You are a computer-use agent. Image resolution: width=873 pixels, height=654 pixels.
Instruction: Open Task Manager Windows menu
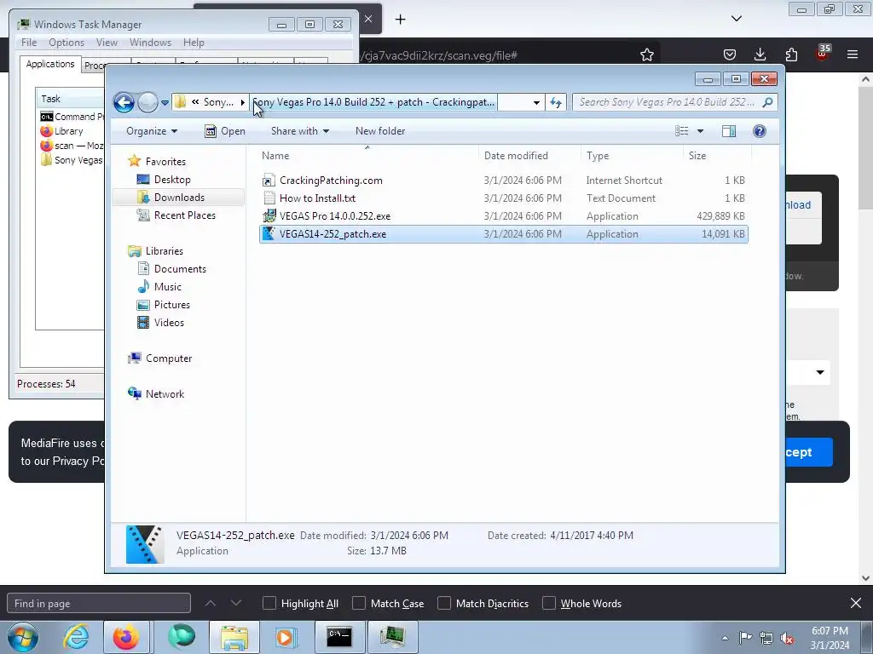[150, 43]
